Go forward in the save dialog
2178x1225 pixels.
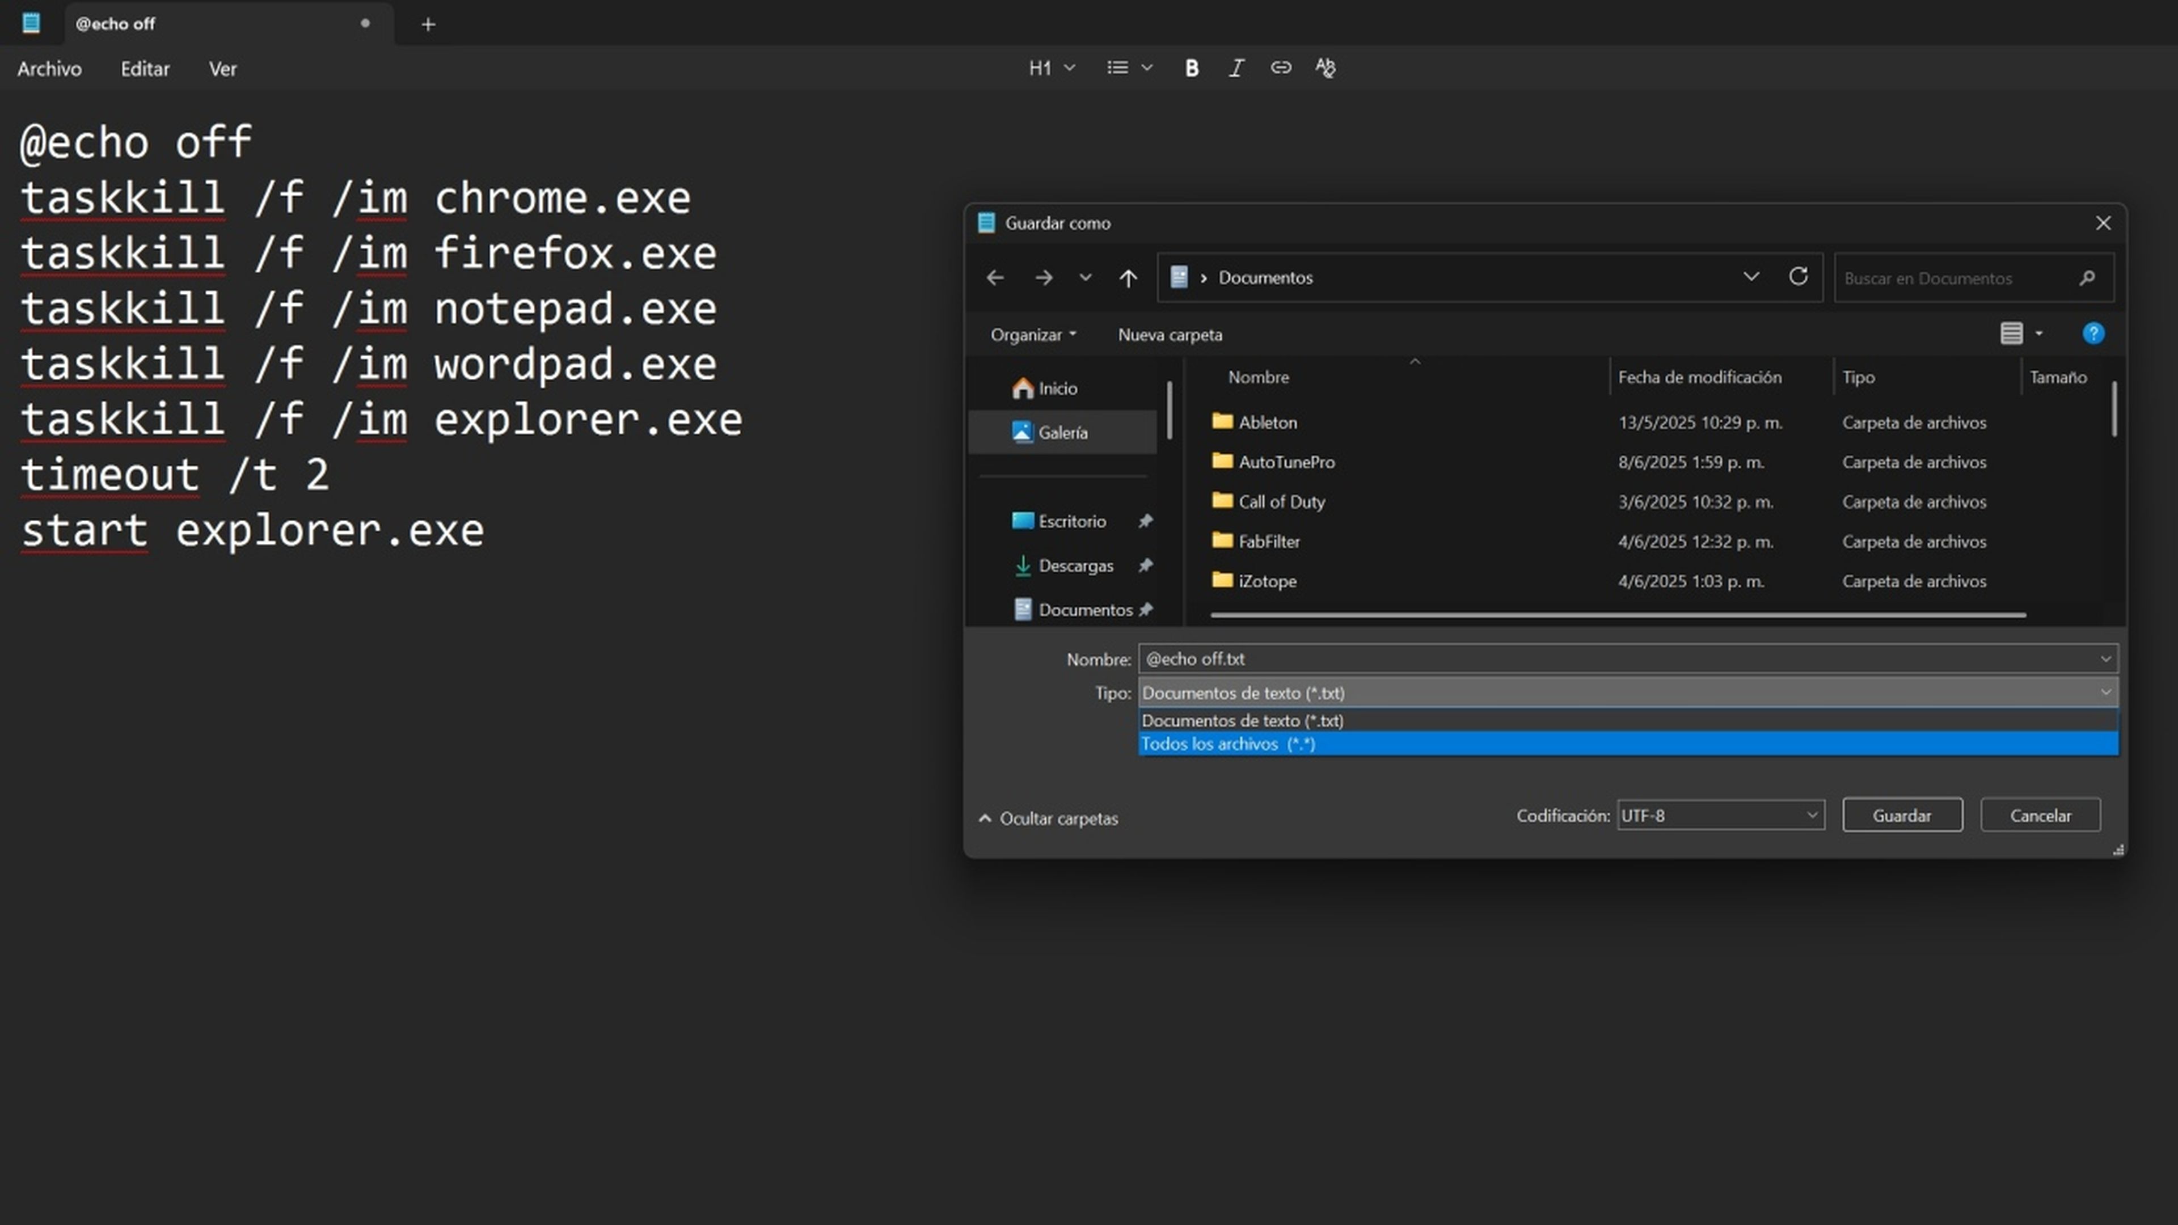click(1044, 277)
